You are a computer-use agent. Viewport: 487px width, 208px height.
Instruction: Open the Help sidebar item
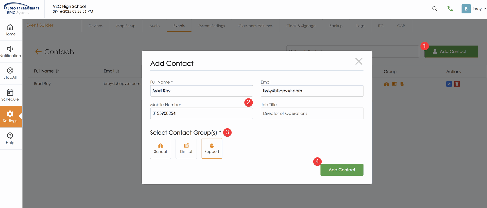tap(10, 138)
